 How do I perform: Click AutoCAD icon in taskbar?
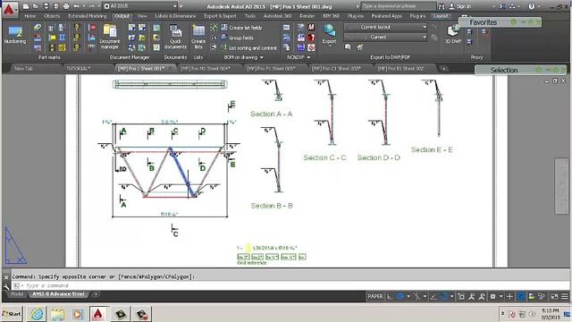98,314
